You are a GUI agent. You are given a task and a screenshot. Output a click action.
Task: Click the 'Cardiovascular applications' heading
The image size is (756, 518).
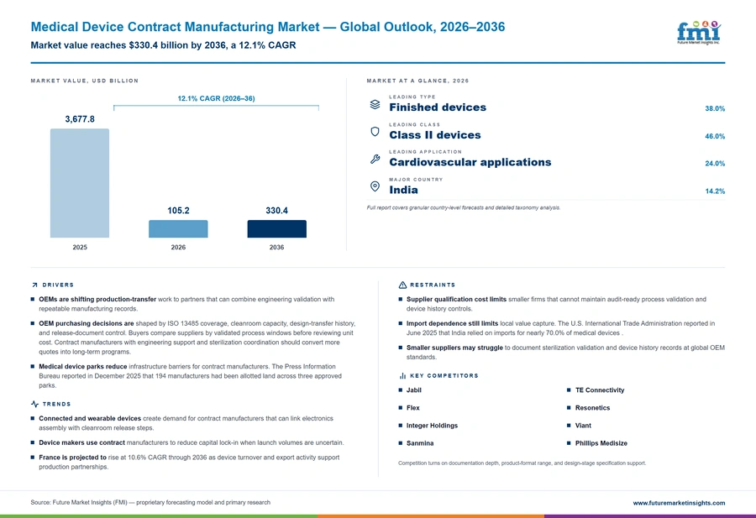pyautogui.click(x=470, y=162)
